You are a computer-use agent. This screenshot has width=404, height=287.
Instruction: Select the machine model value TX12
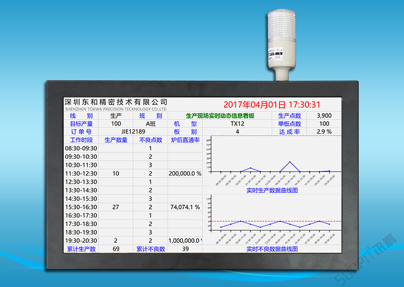238,124
